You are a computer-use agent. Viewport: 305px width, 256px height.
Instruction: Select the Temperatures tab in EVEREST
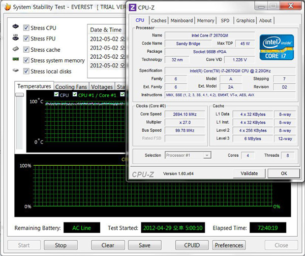(34, 86)
